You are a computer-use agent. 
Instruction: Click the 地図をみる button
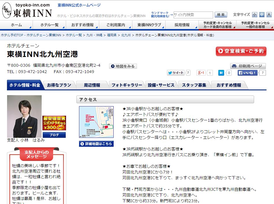(x=123, y=66)
